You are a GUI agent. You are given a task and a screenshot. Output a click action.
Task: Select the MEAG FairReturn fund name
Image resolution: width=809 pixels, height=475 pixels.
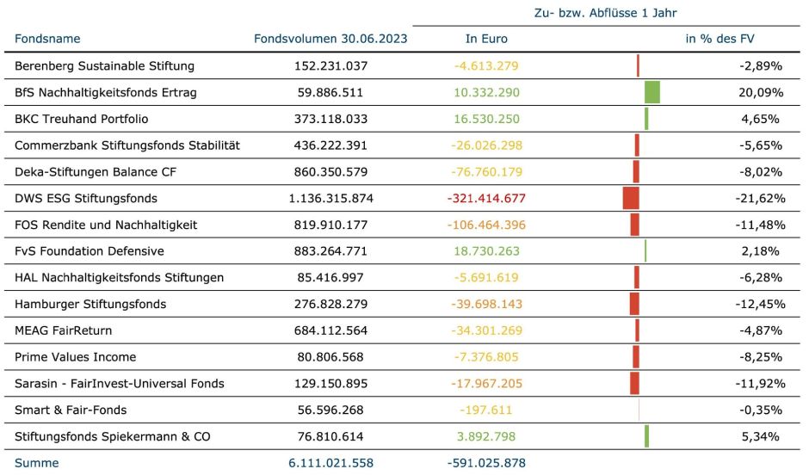[x=64, y=330]
